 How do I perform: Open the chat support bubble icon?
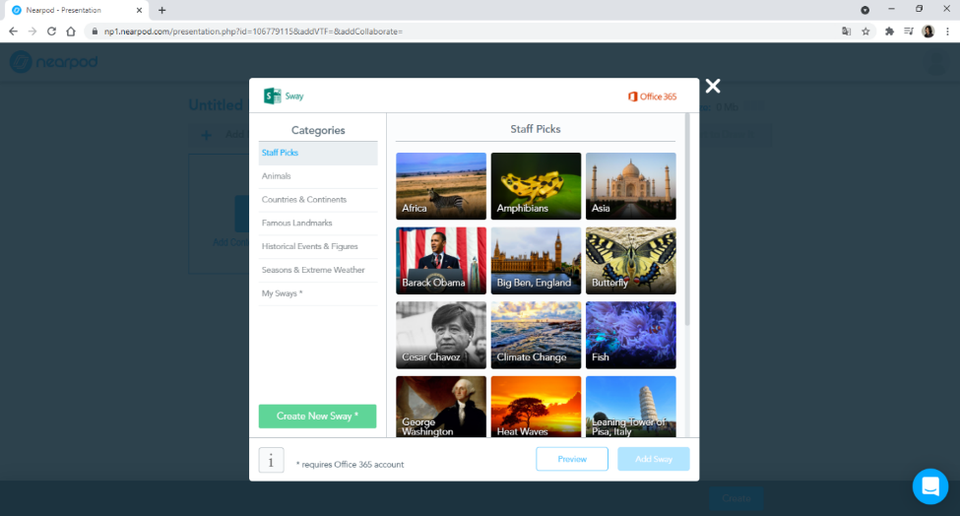pos(930,486)
